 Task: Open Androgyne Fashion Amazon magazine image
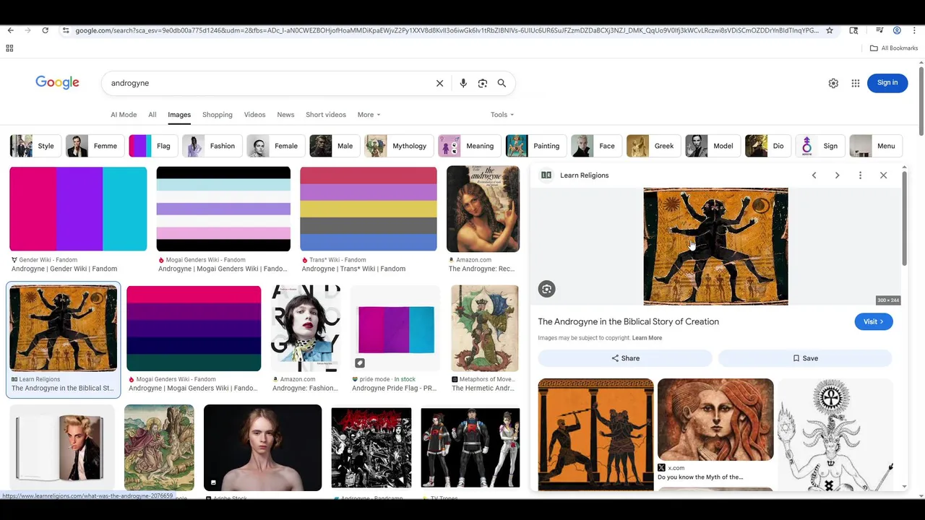(306, 329)
